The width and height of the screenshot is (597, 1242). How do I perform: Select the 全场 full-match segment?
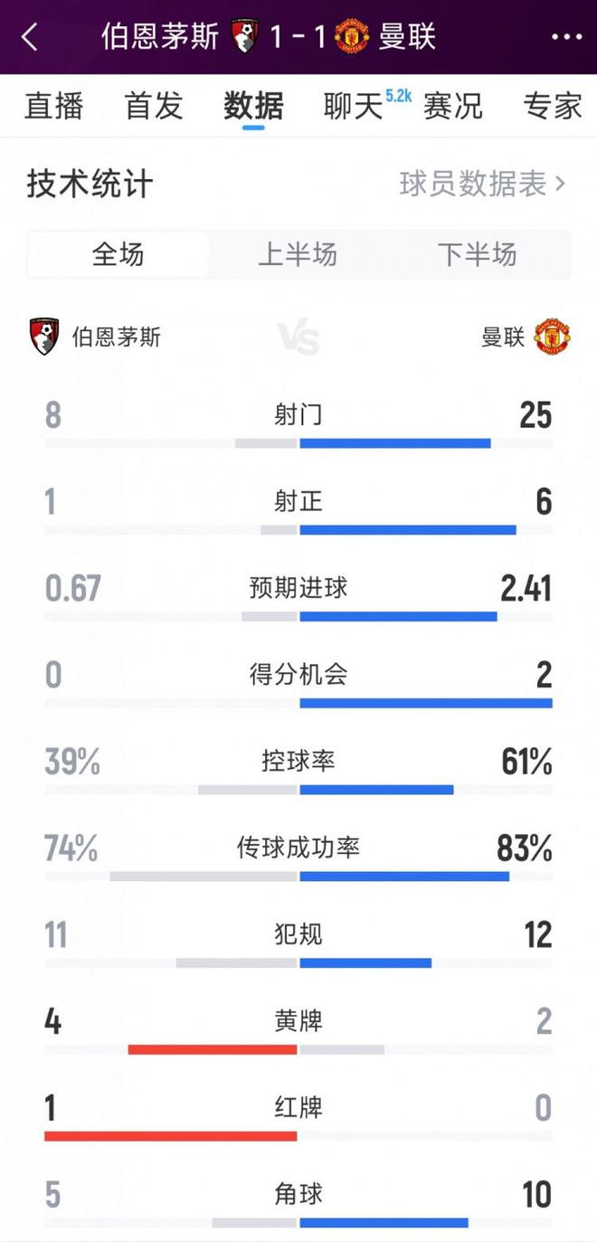(x=118, y=254)
